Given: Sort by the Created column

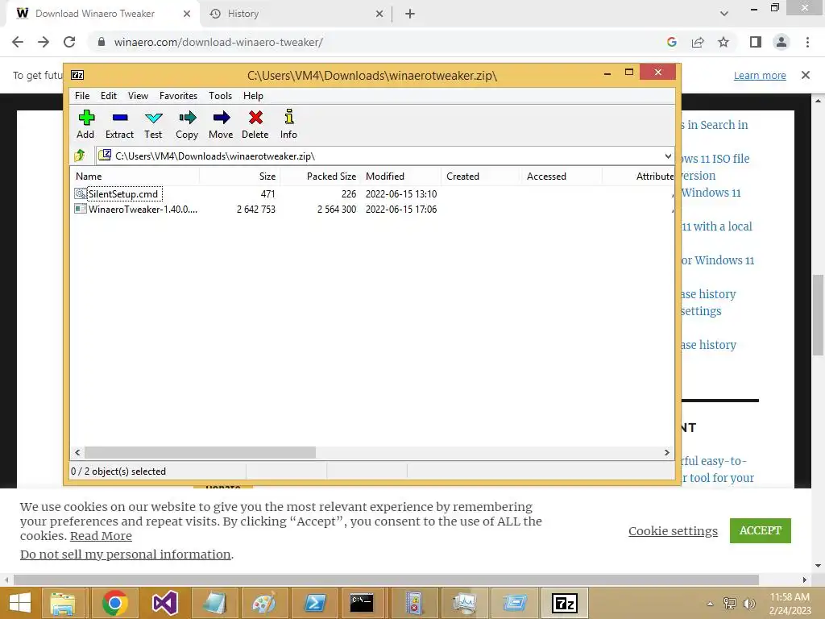Looking at the screenshot, I should click(480, 177).
